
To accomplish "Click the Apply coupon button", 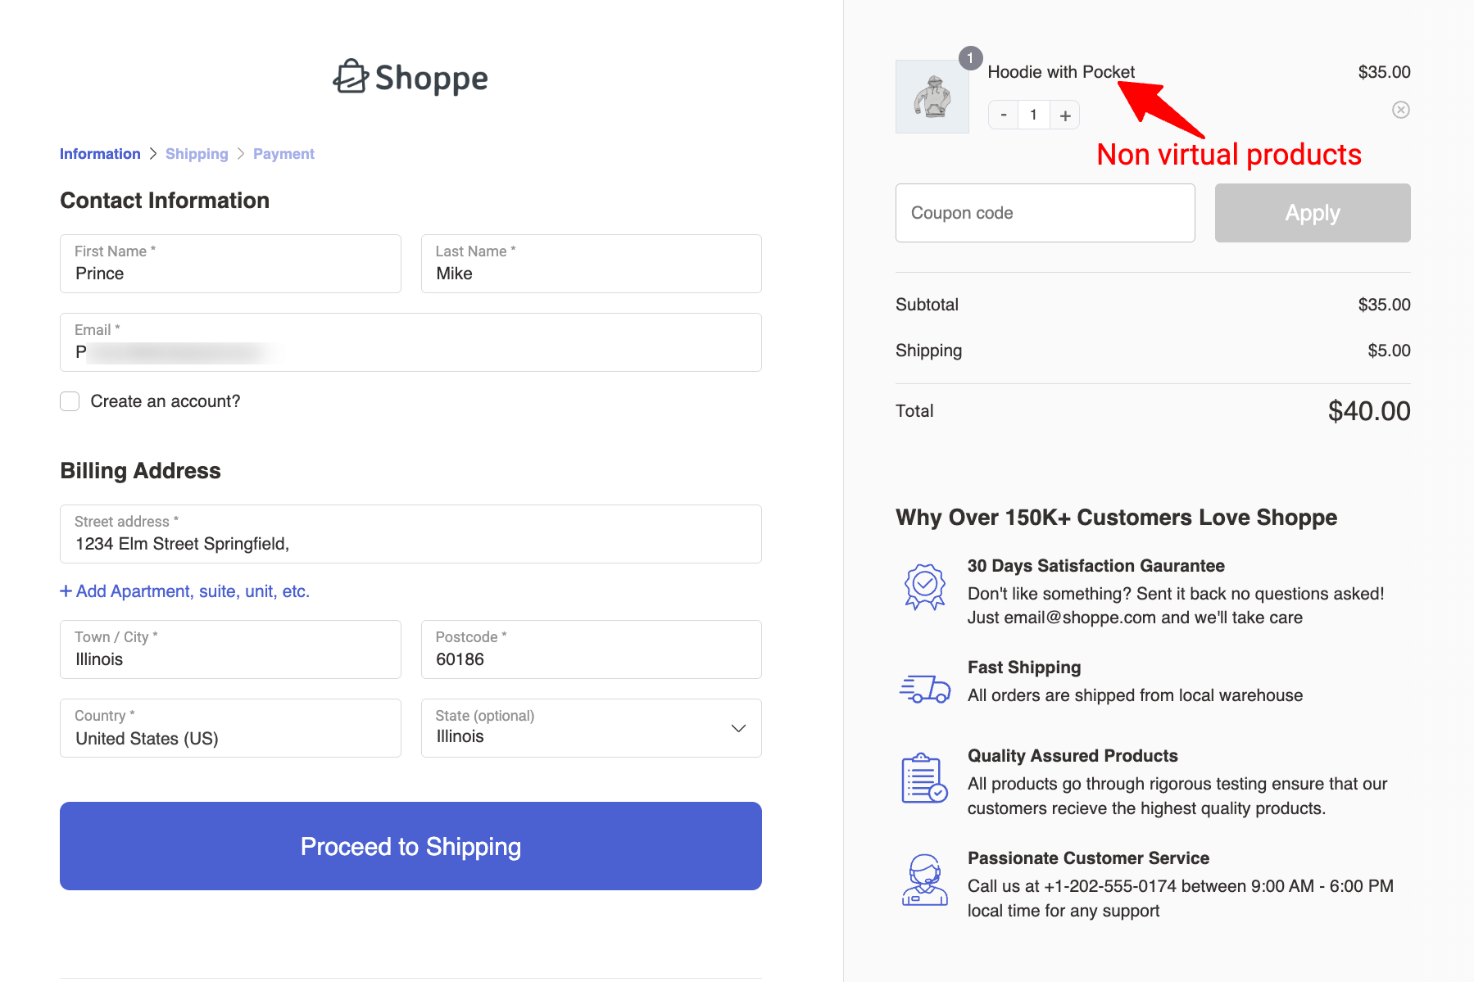I will [x=1312, y=213].
